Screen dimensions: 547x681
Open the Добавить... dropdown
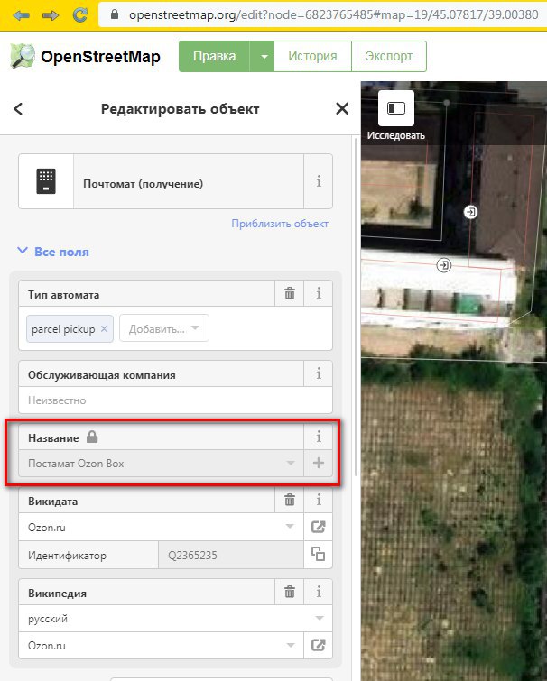pos(163,328)
